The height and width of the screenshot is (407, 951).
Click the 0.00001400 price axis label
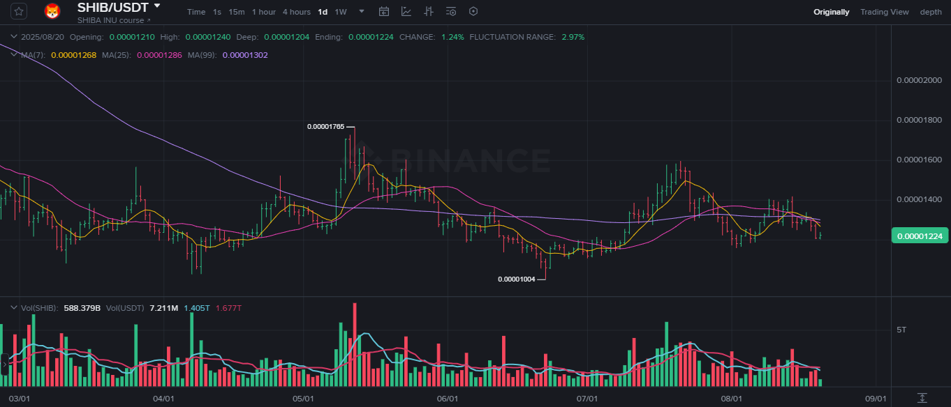coord(919,200)
